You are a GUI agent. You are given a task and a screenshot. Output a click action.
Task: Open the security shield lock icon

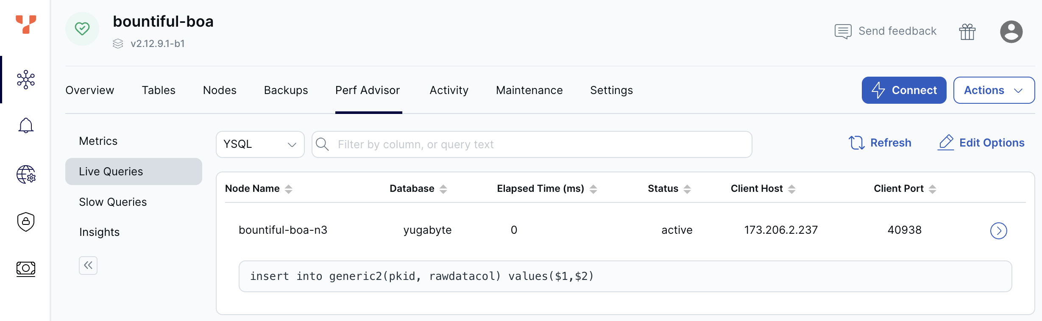pos(26,221)
